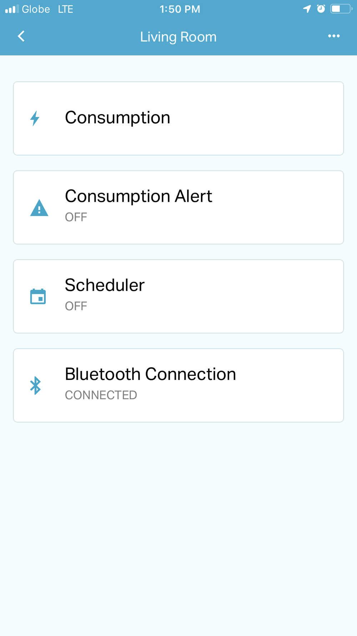Tap the Bluetooth symbol icon
Image resolution: width=357 pixels, height=636 pixels.
click(35, 385)
